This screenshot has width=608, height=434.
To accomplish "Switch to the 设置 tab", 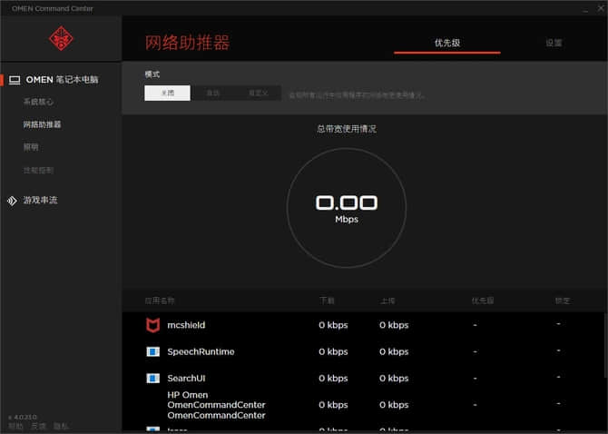I will (554, 43).
